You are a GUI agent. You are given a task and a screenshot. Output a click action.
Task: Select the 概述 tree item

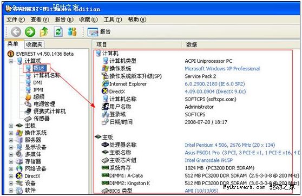(40, 68)
